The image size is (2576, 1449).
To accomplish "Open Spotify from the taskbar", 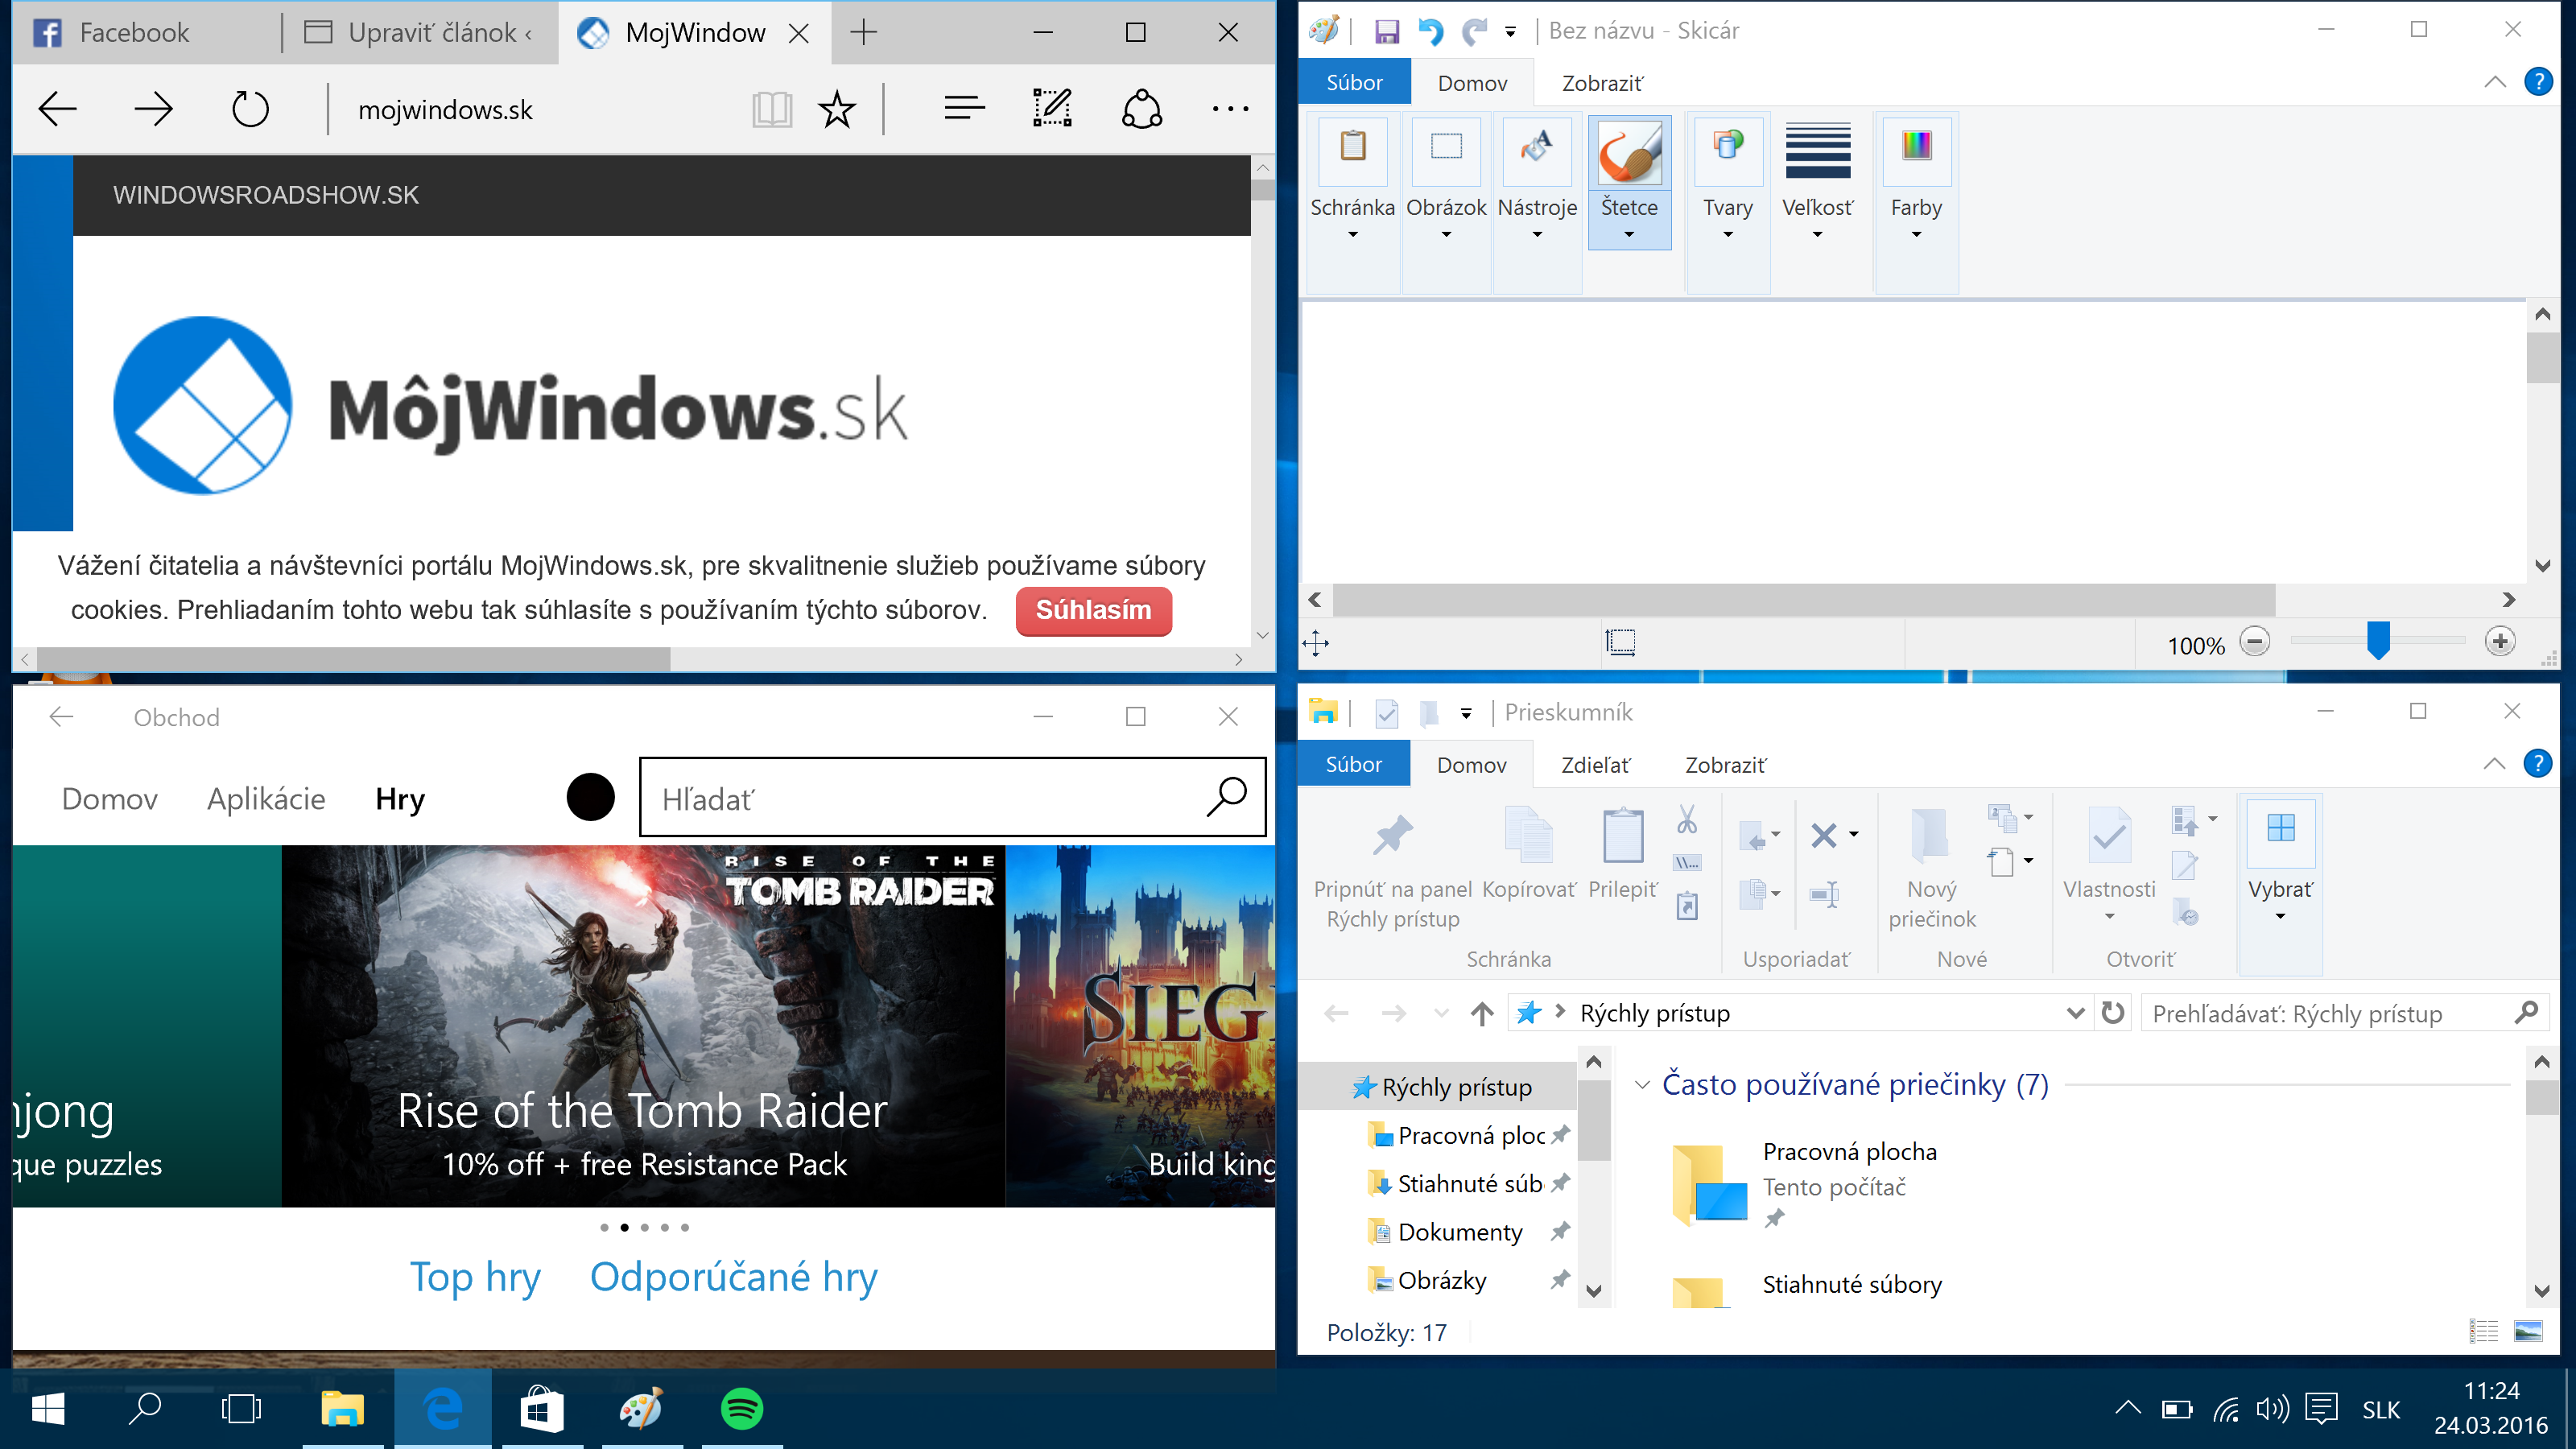I will [x=741, y=1409].
